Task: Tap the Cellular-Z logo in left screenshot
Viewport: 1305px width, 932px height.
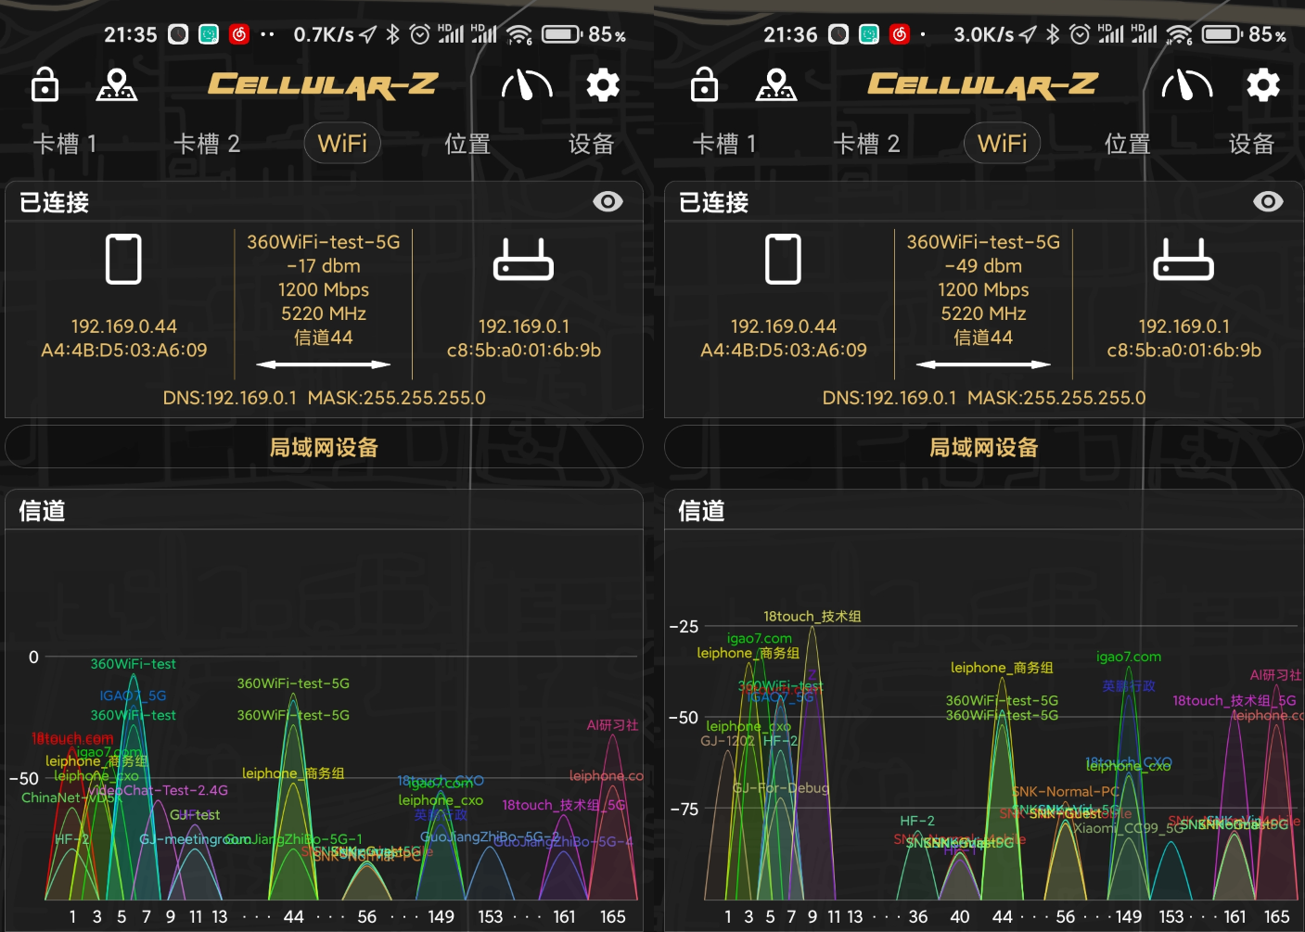Action: tap(323, 85)
